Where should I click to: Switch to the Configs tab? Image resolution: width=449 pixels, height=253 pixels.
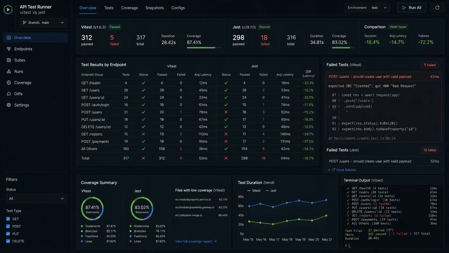click(x=178, y=8)
